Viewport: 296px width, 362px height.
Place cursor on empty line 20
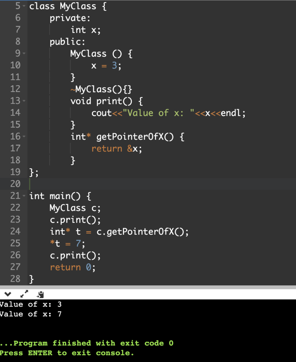coord(161,184)
